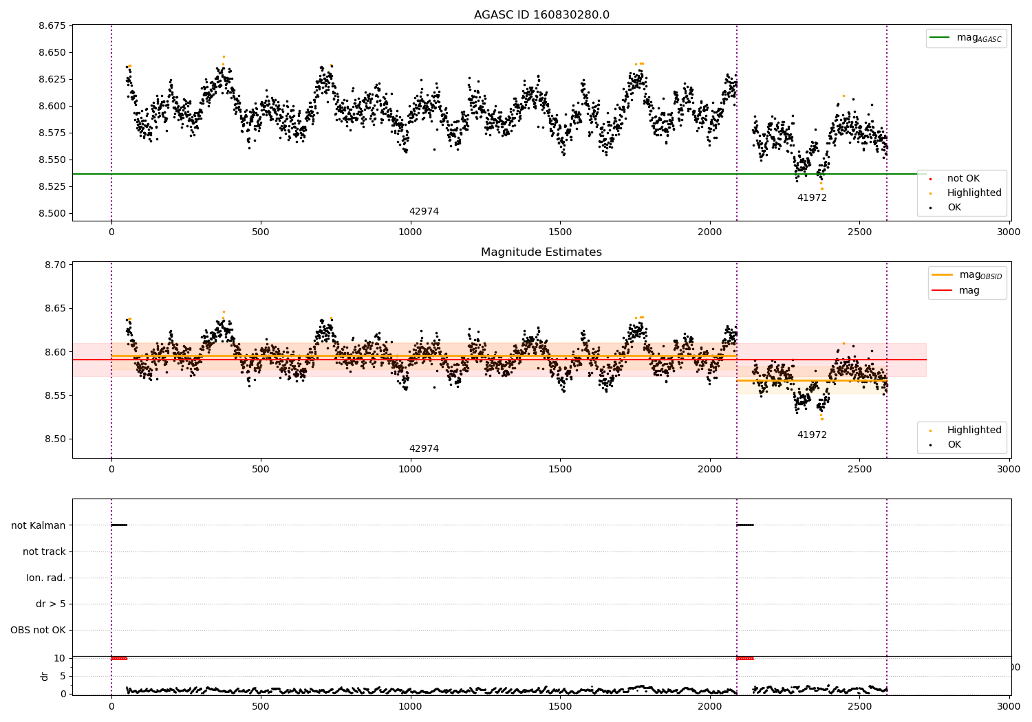The image size is (1032, 722).
Task: Click the "not Kalman" axis label
Action: pyautogui.click(x=39, y=526)
